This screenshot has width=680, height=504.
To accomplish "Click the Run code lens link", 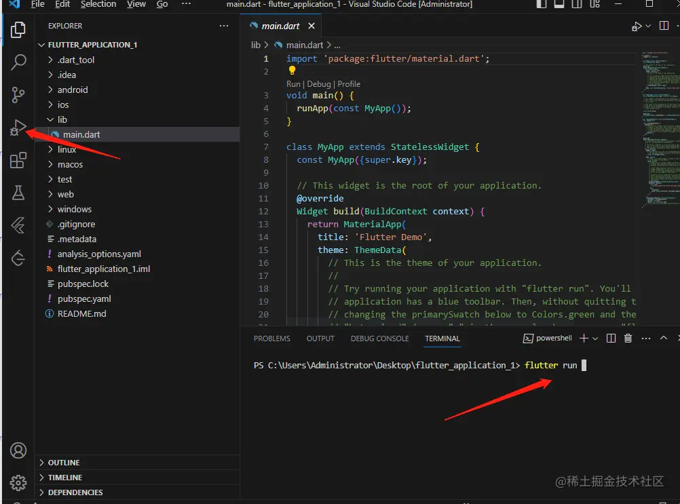I will tap(293, 84).
